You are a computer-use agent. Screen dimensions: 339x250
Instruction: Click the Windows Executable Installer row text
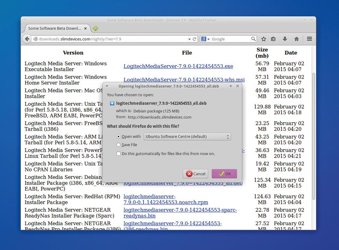[x=66, y=66]
